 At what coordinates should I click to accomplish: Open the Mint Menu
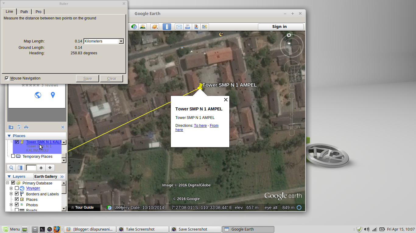pos(11,229)
